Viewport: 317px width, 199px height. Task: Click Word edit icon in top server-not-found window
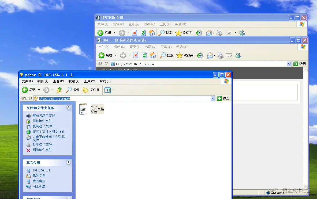tap(229, 33)
